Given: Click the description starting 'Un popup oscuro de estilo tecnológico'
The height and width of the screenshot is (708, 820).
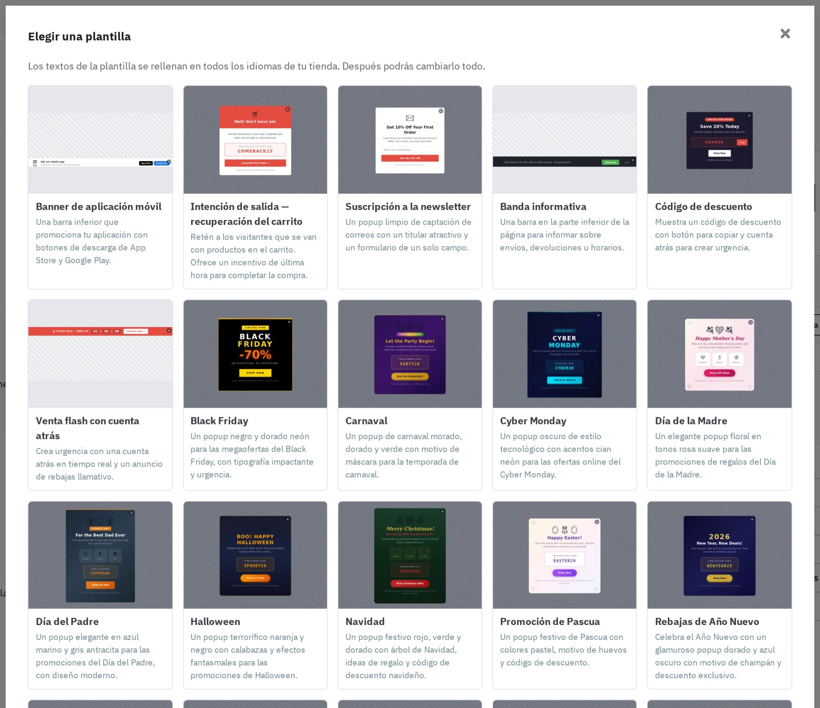Looking at the screenshot, I should point(561,455).
